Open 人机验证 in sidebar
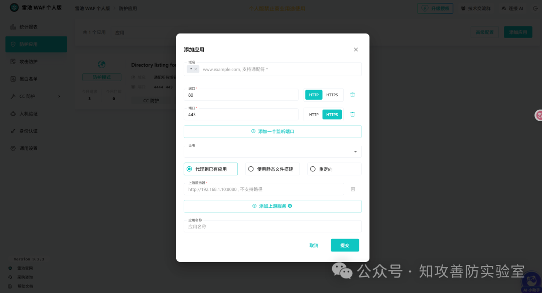Viewport: 542px width, 293px height. [36, 114]
